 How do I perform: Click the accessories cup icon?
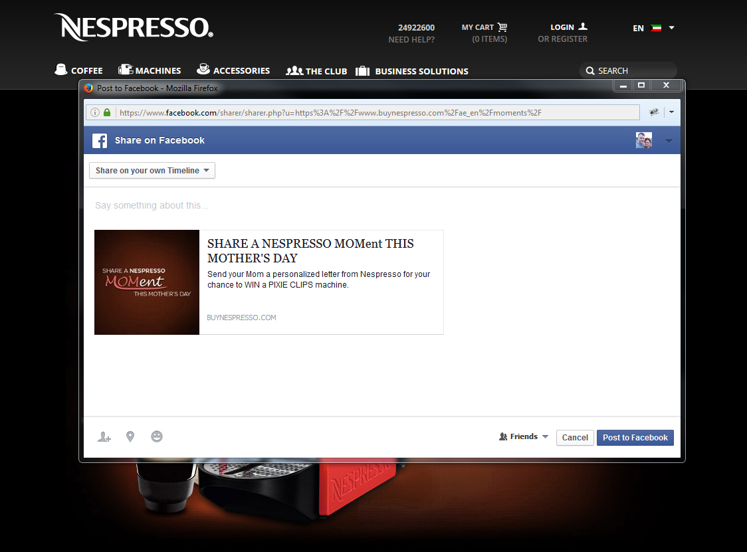tap(203, 69)
